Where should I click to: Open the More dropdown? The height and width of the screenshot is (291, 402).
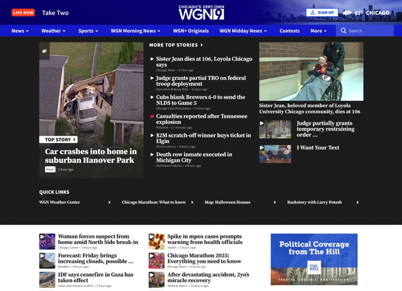(x=319, y=31)
